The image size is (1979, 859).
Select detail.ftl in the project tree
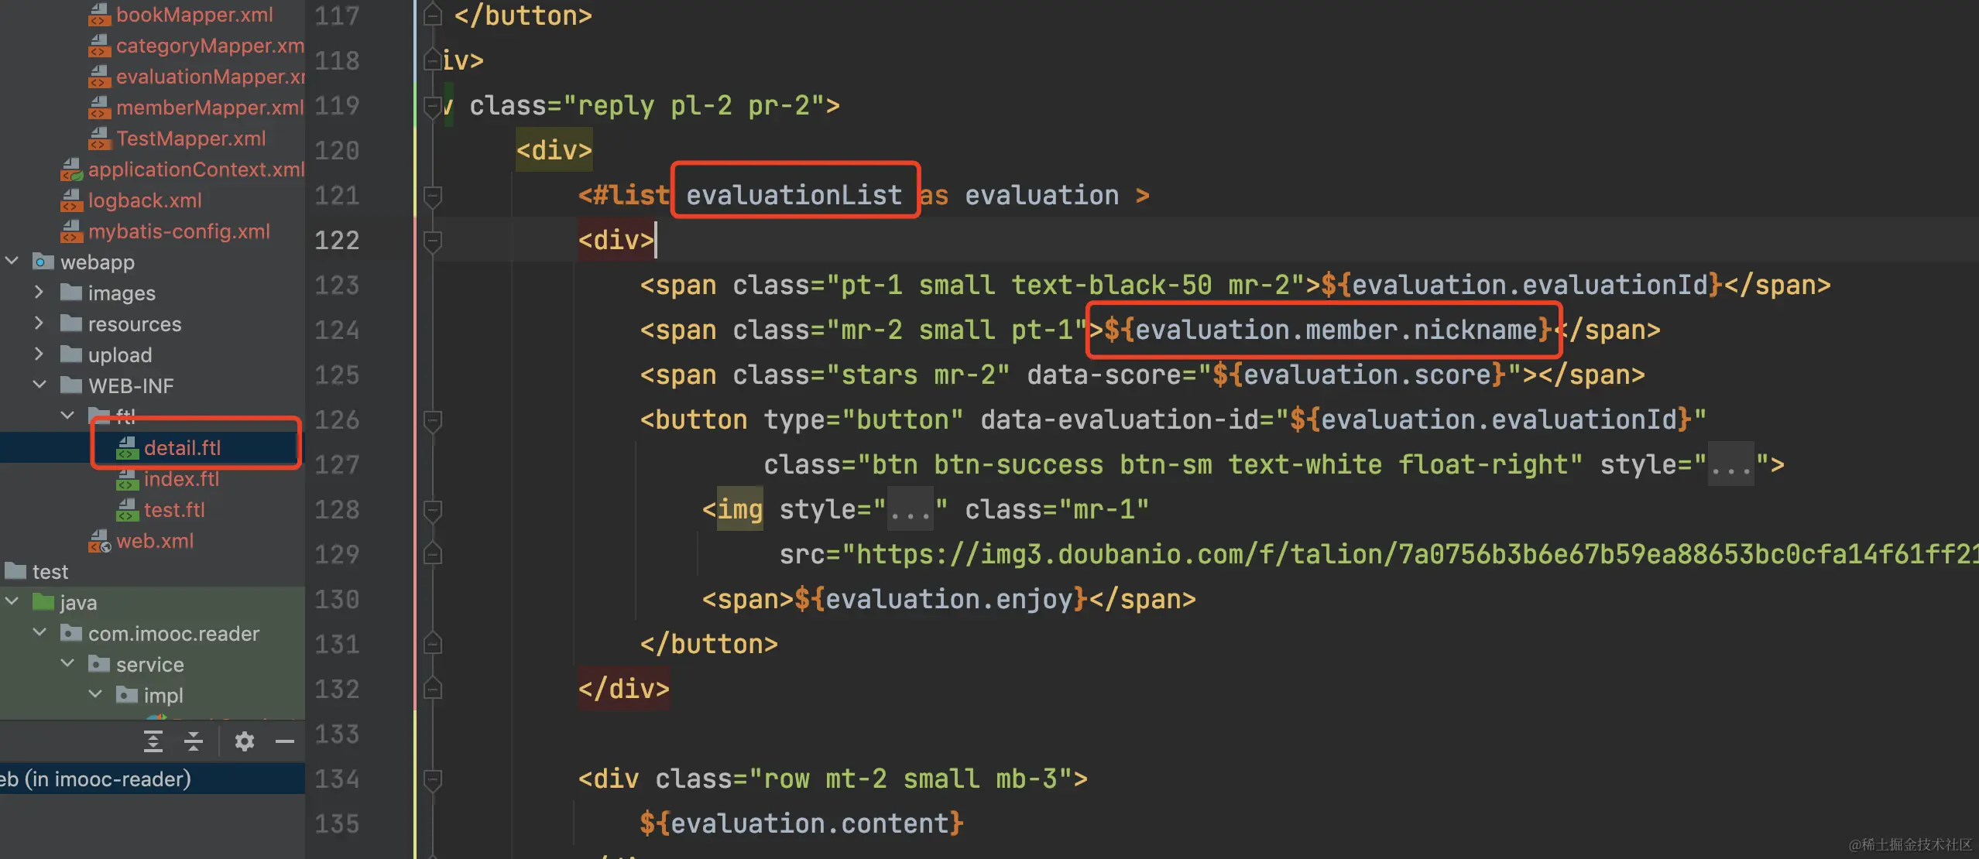click(182, 448)
